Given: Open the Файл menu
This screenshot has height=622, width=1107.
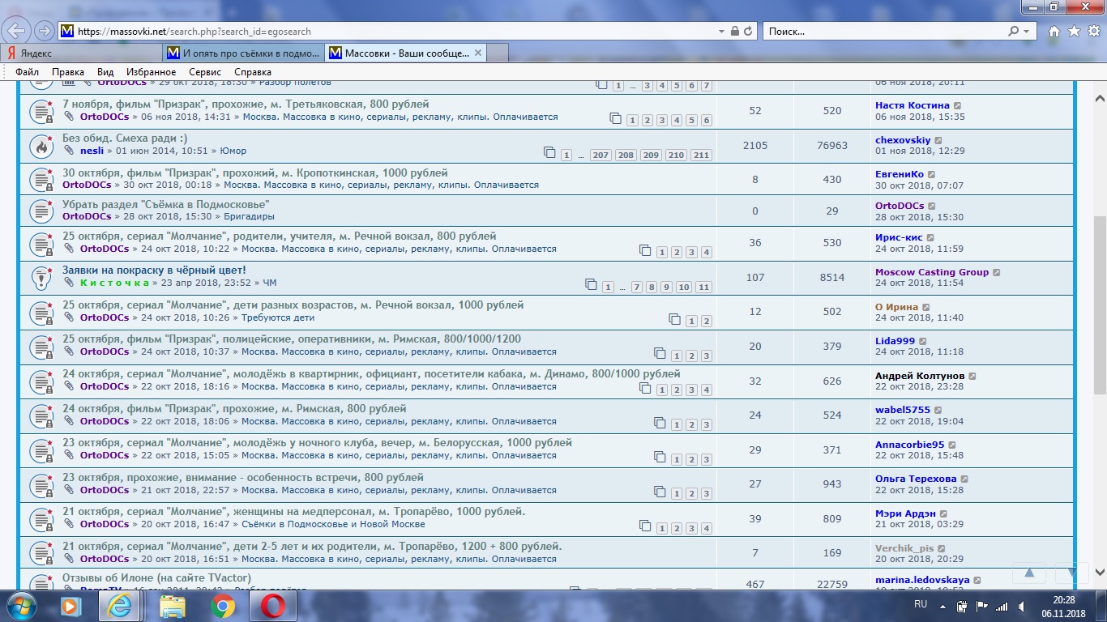Looking at the screenshot, I should pyautogui.click(x=27, y=72).
